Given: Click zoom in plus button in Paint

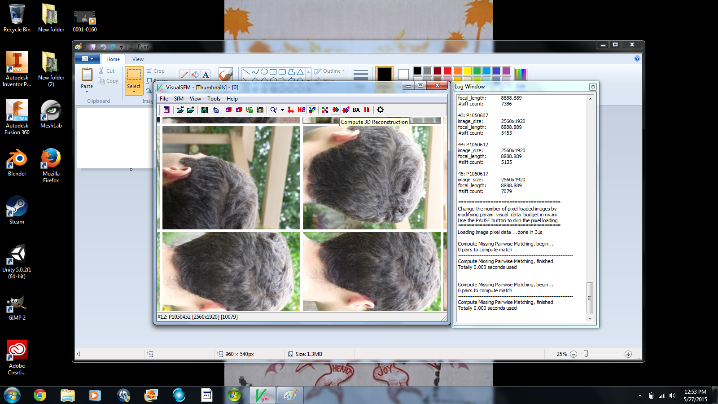Looking at the screenshot, I should point(628,354).
